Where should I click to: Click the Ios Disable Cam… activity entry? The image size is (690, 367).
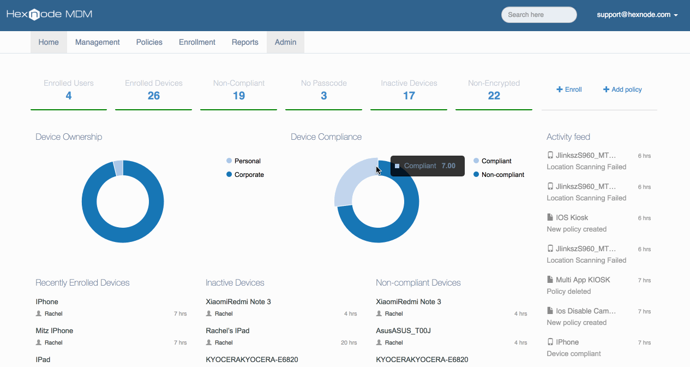point(586,311)
